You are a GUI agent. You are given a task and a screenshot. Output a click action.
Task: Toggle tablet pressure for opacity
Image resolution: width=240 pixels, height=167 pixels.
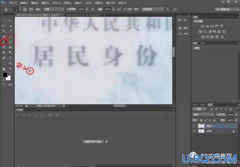93,10
